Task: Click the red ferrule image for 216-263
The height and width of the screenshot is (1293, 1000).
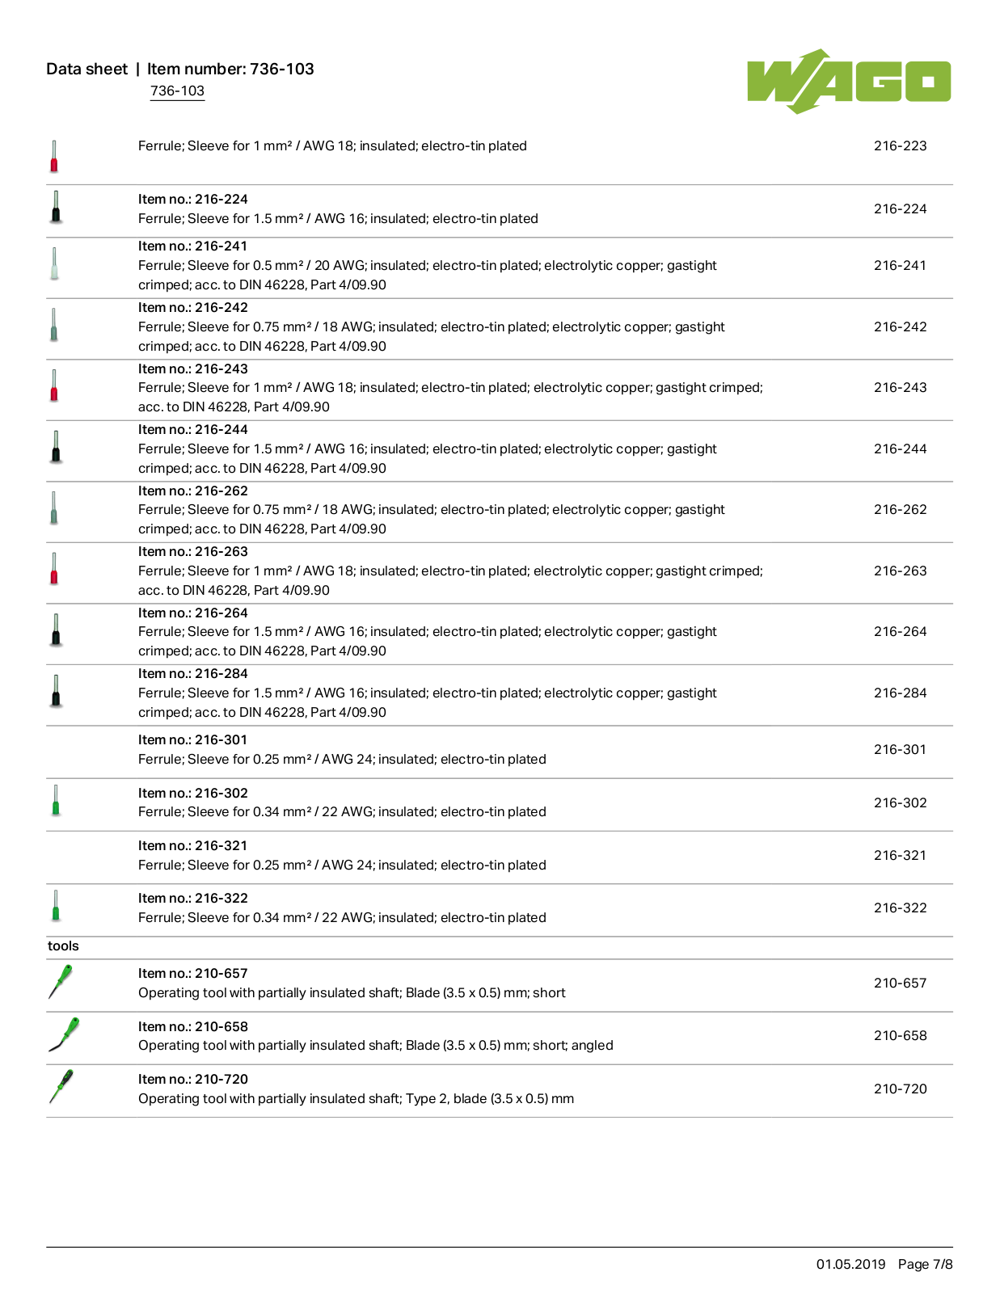Action: point(54,569)
